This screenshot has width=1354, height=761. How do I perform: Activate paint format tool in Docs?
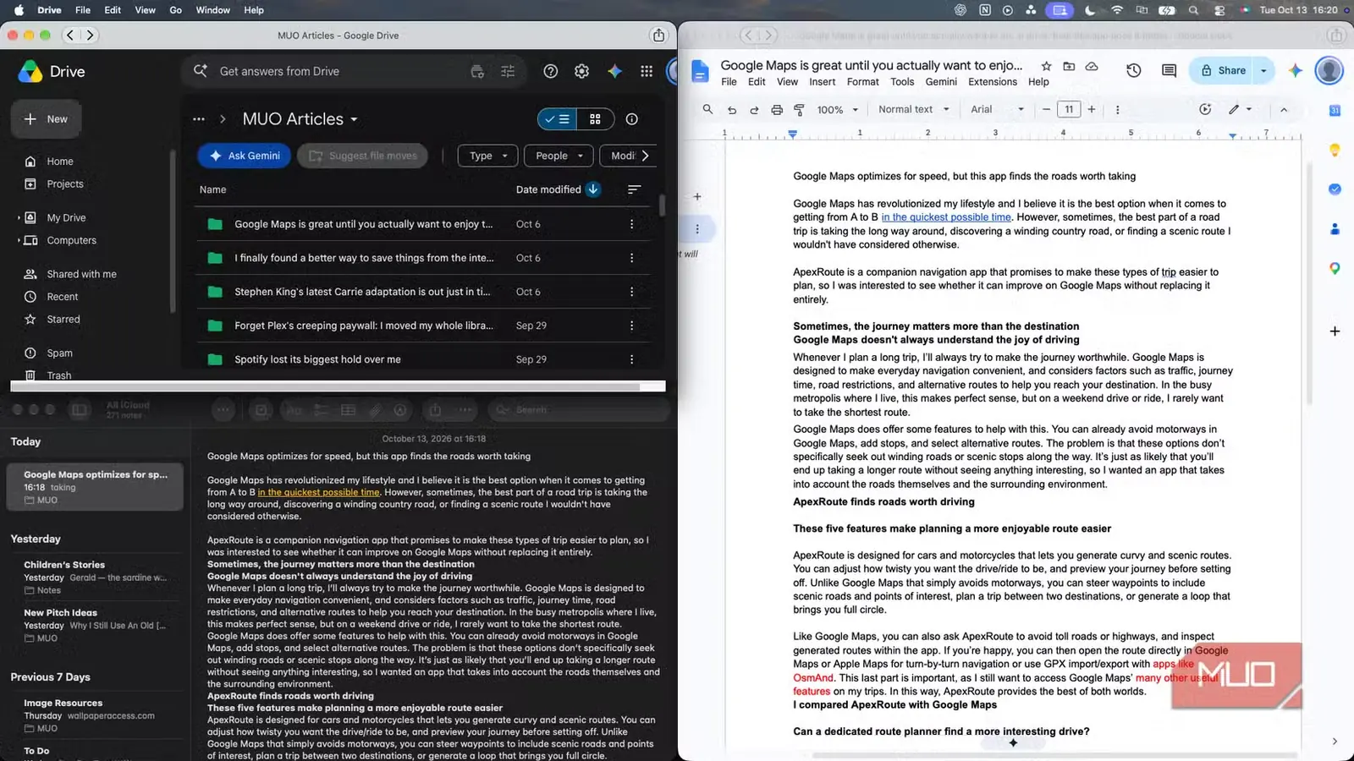tap(799, 110)
